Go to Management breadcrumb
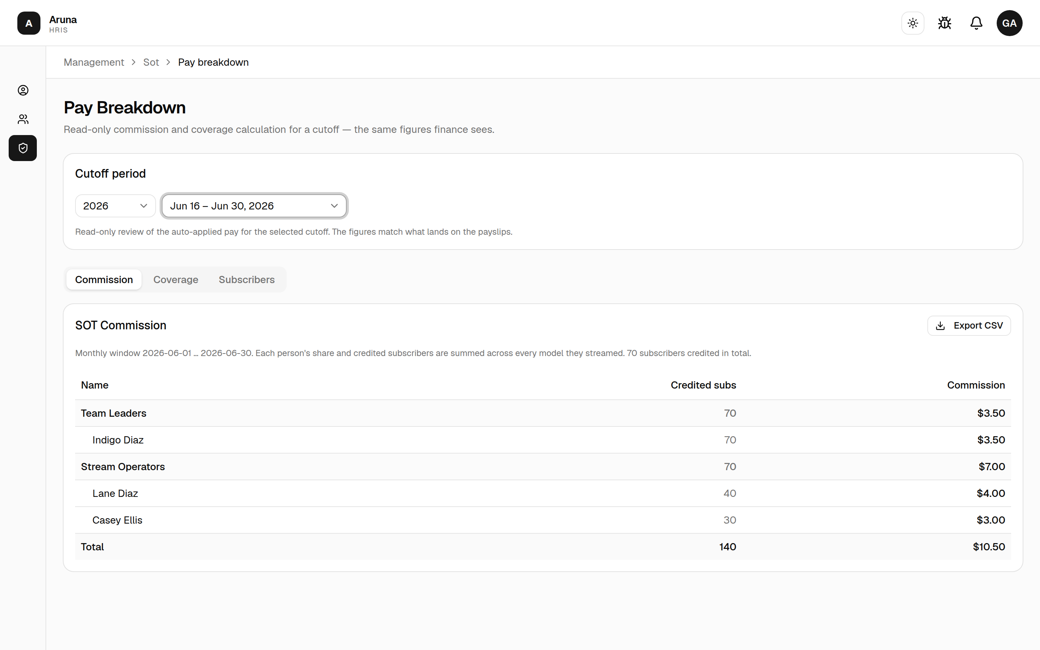The height and width of the screenshot is (650, 1040). coord(94,62)
